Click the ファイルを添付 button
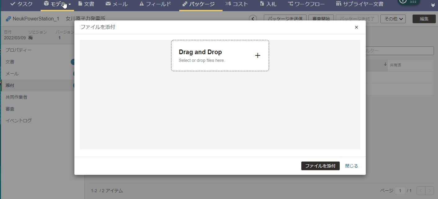This screenshot has width=438, height=199. click(320, 166)
